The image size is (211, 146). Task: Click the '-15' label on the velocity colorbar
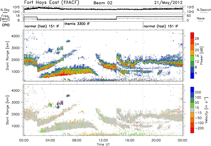pos(198,113)
